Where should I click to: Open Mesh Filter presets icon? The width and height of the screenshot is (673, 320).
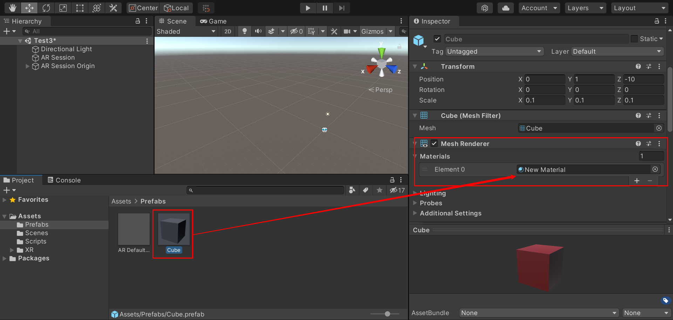tap(649, 115)
